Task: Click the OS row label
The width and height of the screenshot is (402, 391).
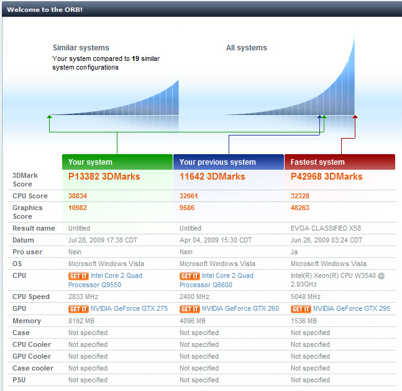Action: point(17,264)
